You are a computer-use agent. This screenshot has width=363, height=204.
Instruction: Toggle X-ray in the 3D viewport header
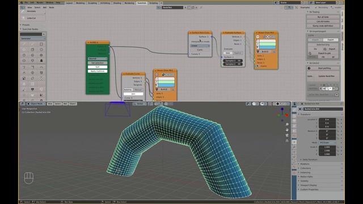click(270, 104)
